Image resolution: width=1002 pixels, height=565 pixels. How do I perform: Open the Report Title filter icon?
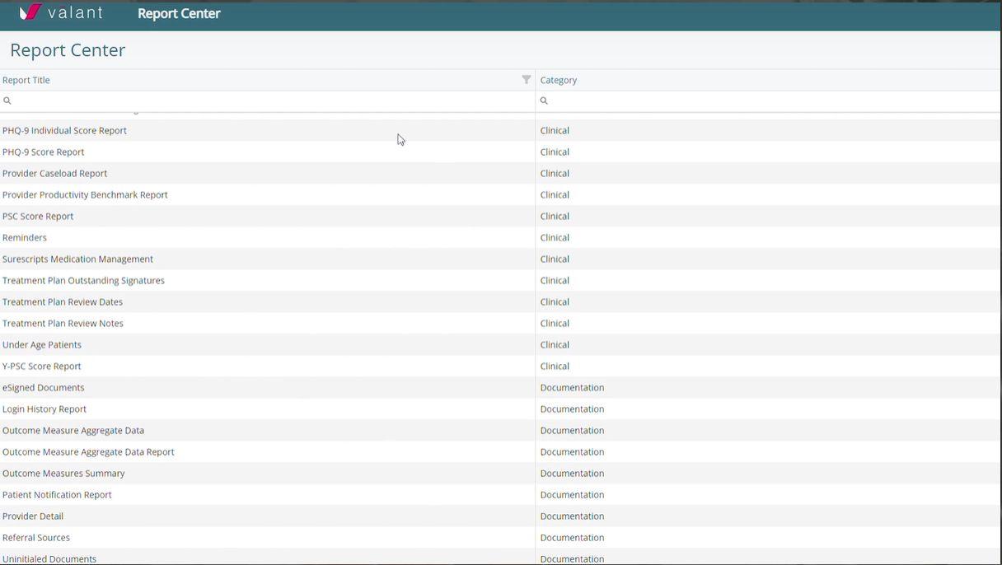(526, 80)
